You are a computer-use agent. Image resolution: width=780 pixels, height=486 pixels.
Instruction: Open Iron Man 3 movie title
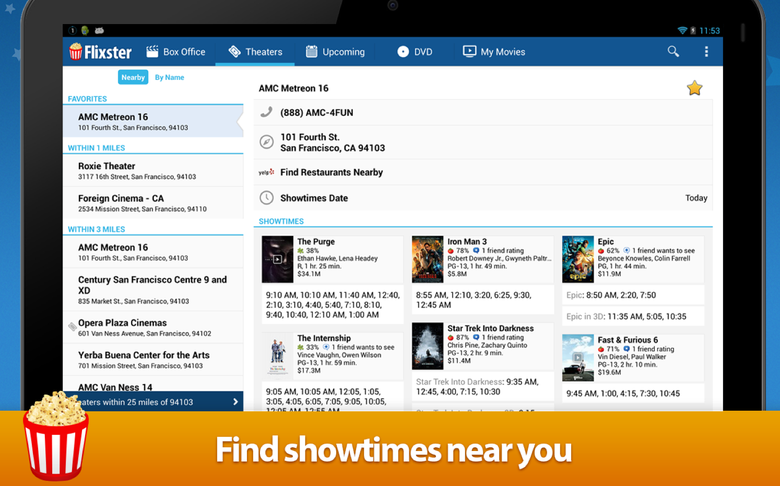coord(467,241)
